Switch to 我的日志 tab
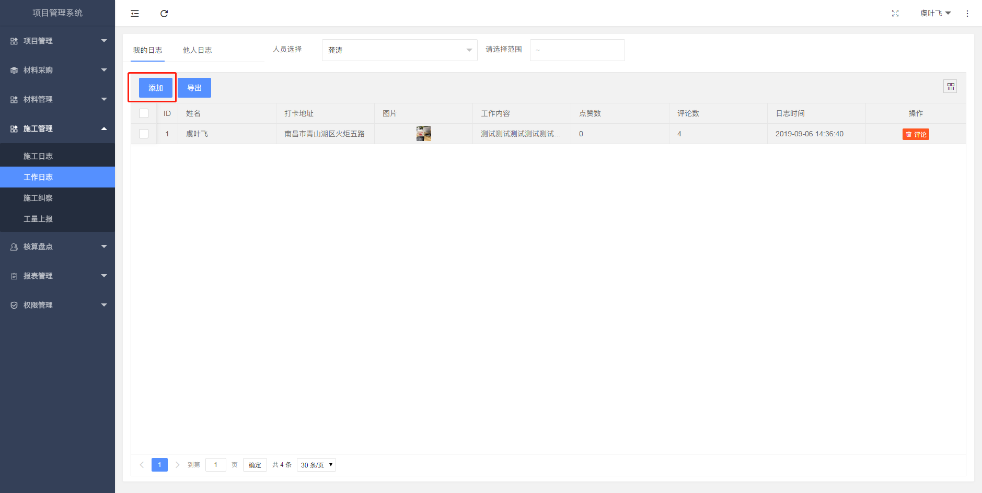 pos(147,50)
